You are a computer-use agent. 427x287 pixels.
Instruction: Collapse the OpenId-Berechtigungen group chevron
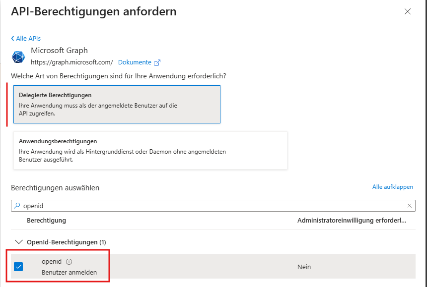tap(18, 242)
